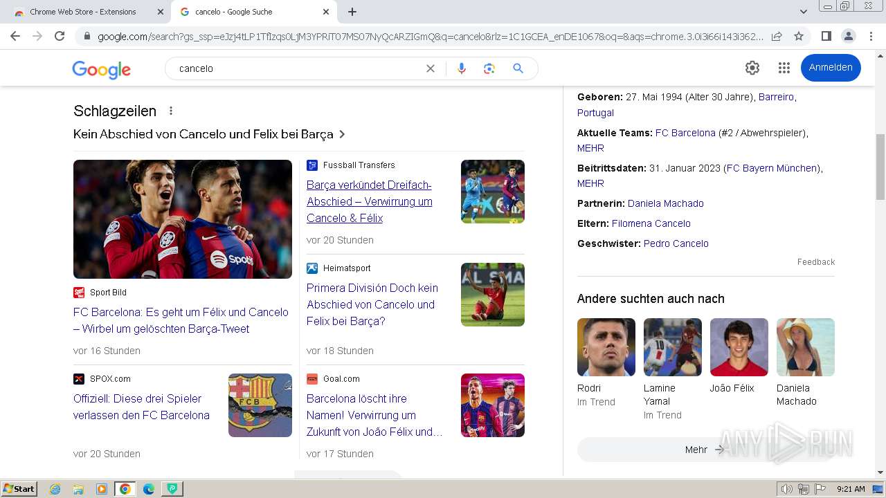Open the Félix and Cancelo large photo
Screen dimensions: 886x498
click(183, 219)
